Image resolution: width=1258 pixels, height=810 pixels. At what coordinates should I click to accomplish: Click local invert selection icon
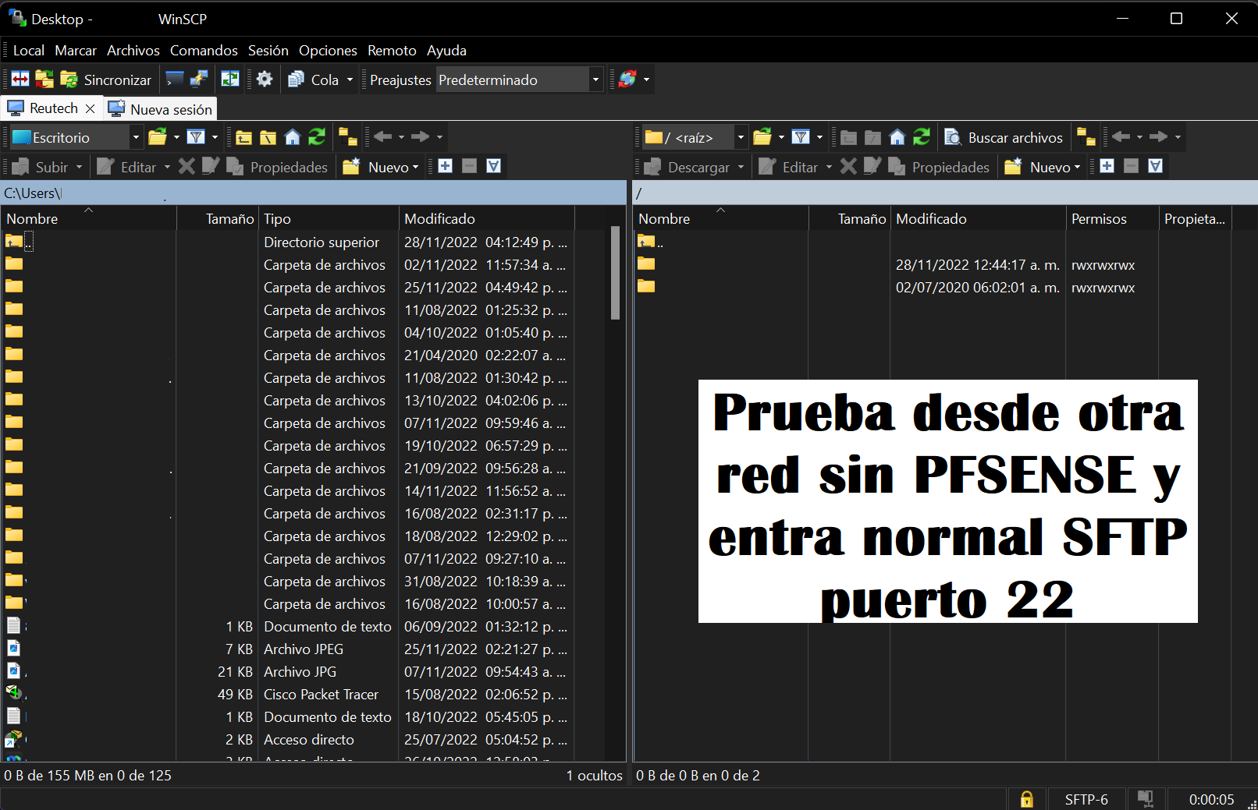[x=493, y=166]
